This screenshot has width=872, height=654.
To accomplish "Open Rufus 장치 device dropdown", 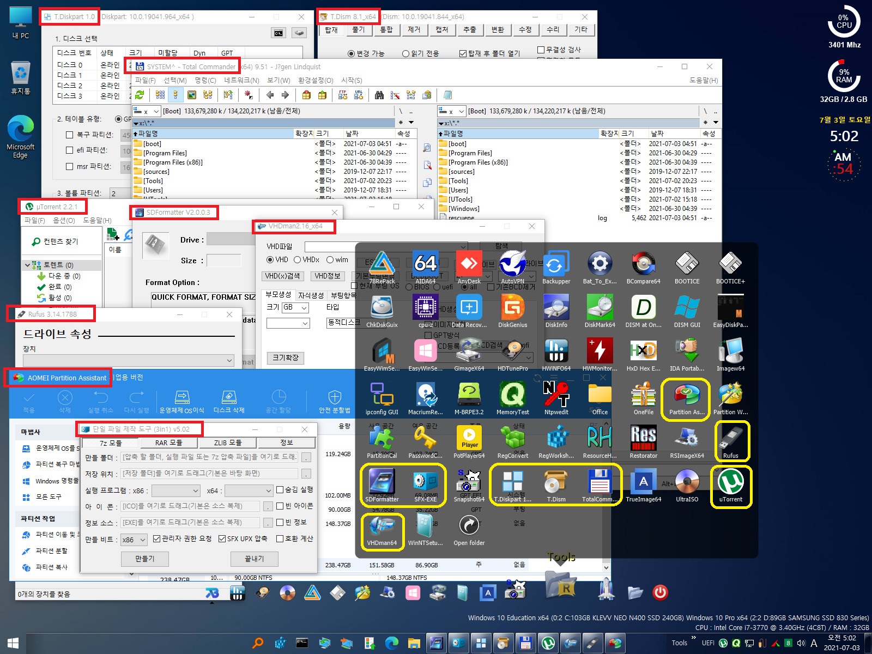I will [129, 360].
